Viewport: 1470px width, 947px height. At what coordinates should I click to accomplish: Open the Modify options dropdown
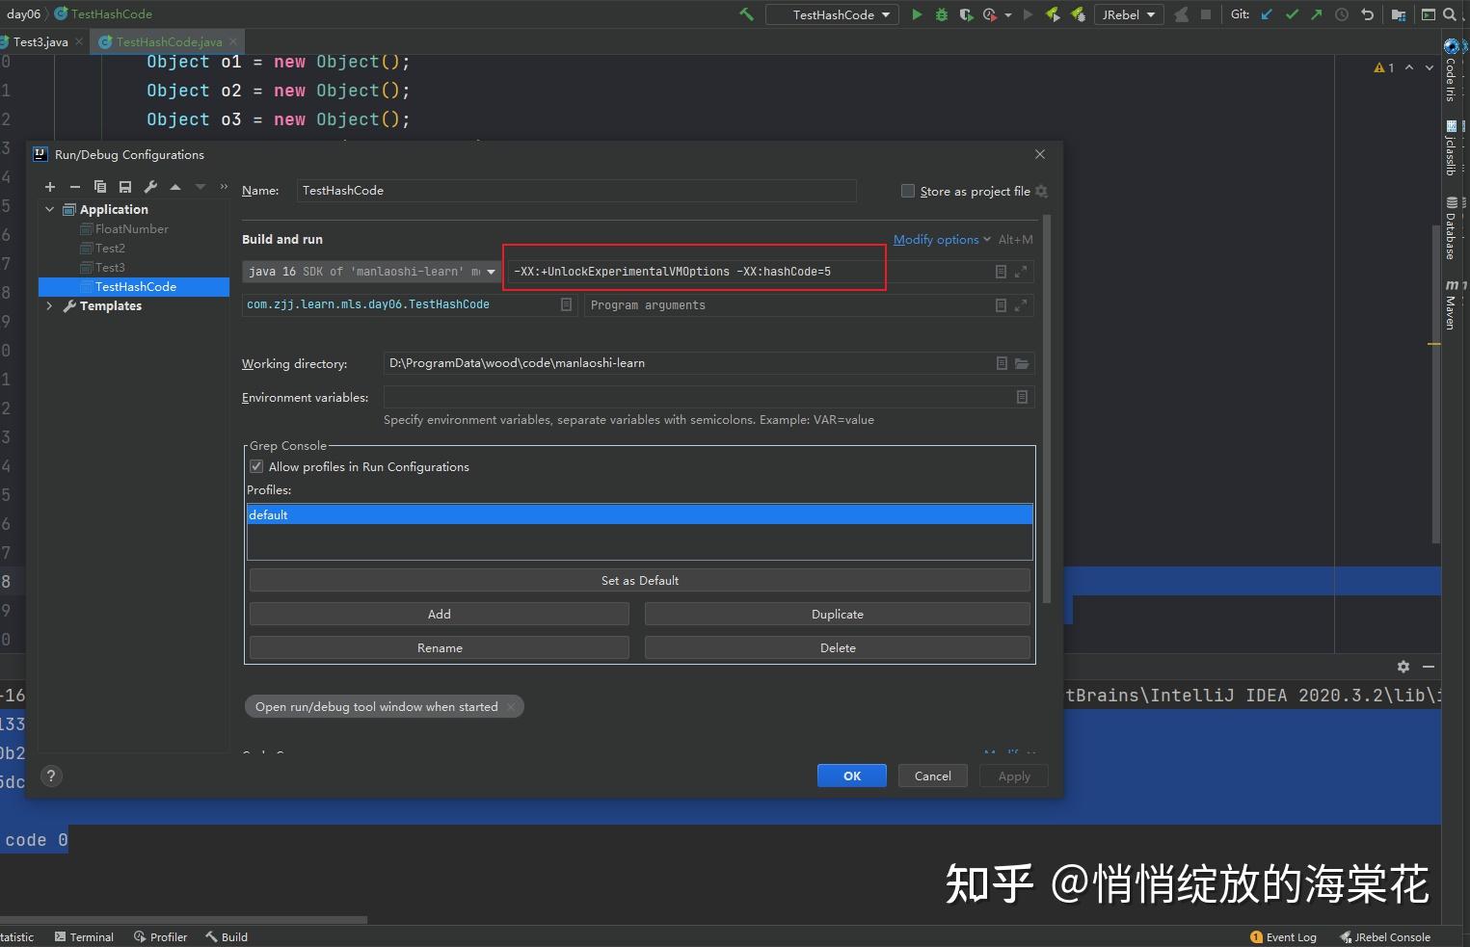coord(942,240)
